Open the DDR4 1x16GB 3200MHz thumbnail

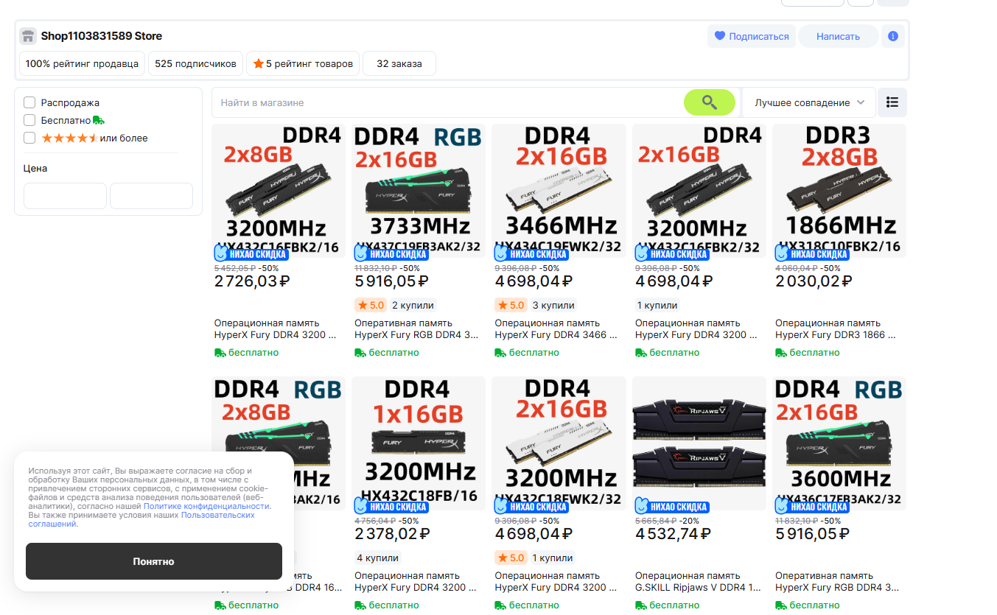click(419, 443)
